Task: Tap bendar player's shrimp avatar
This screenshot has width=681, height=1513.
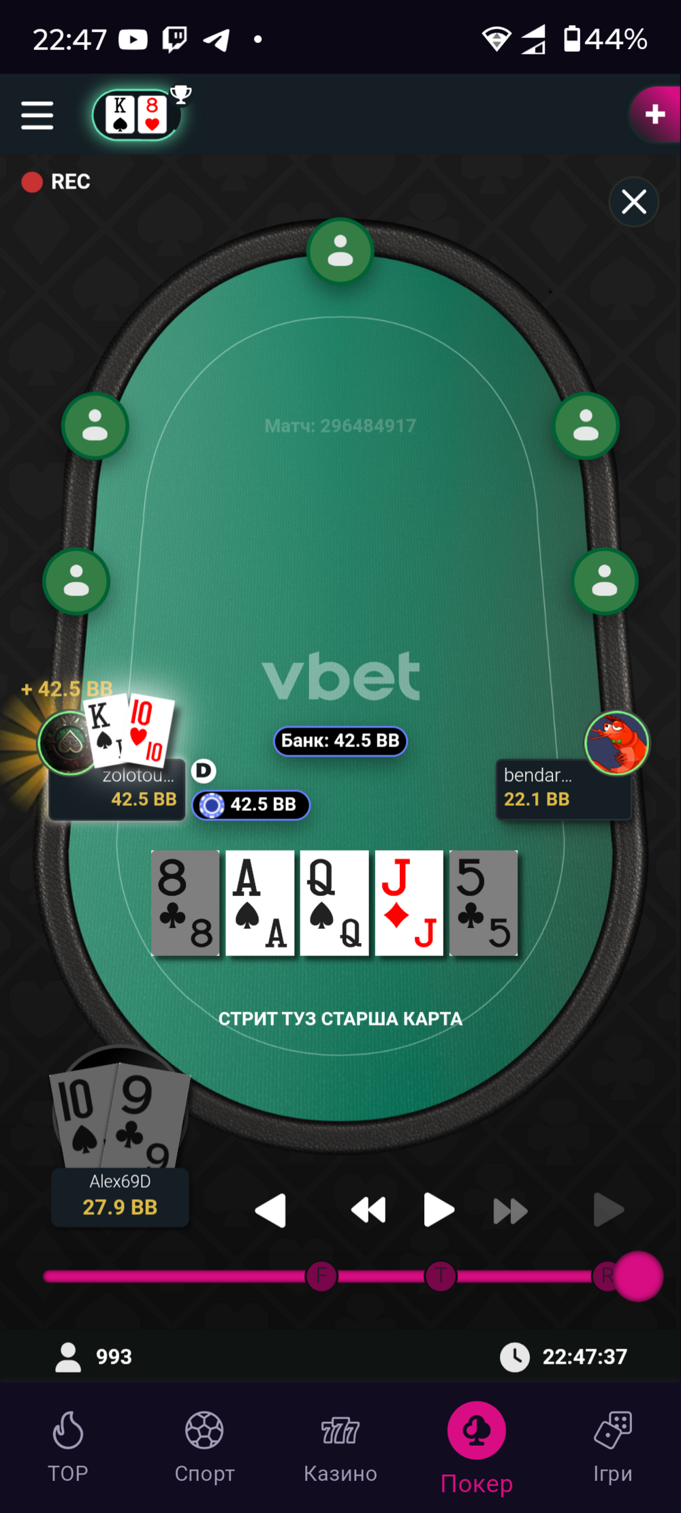Action: click(x=617, y=743)
